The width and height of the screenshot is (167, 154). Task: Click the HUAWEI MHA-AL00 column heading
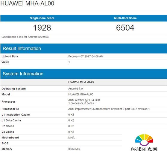point(81,82)
